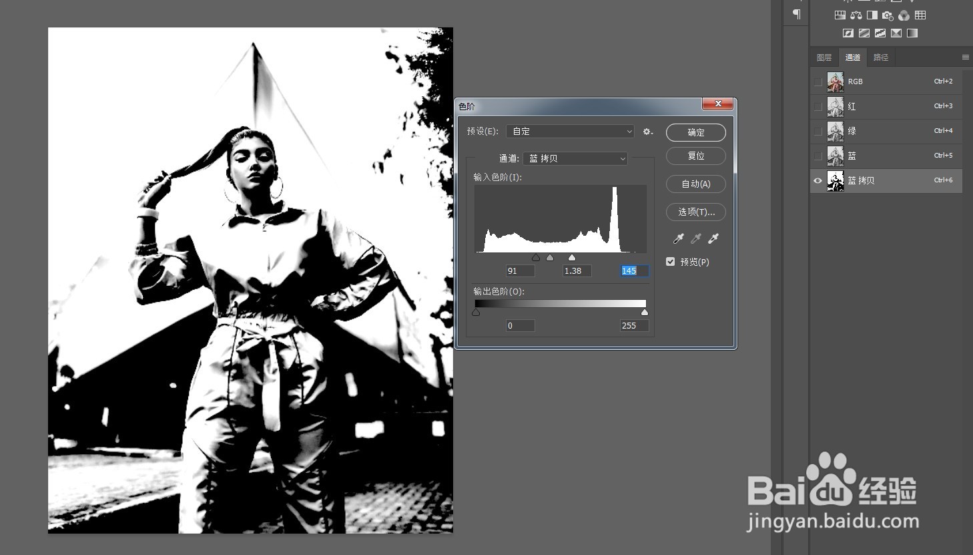Screen dimensions: 973x555
Task: Select the RGB channel thumbnail
Action: [x=836, y=81]
